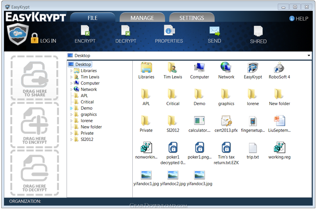Select yifandoc2.jpg thumbnail
The height and width of the screenshot is (209, 317).
point(173,175)
